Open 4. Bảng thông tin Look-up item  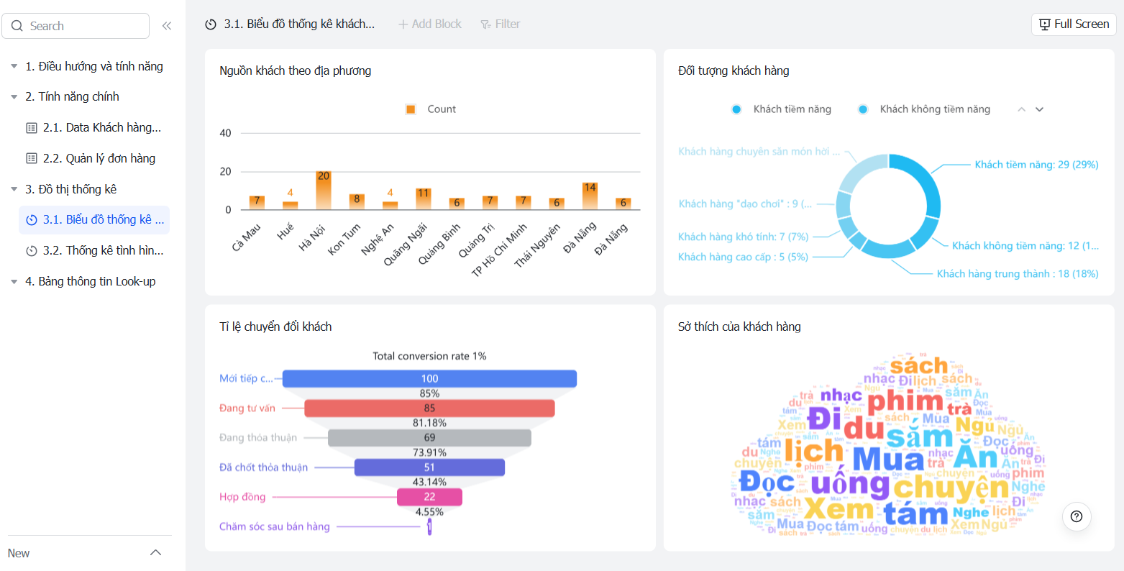(90, 282)
